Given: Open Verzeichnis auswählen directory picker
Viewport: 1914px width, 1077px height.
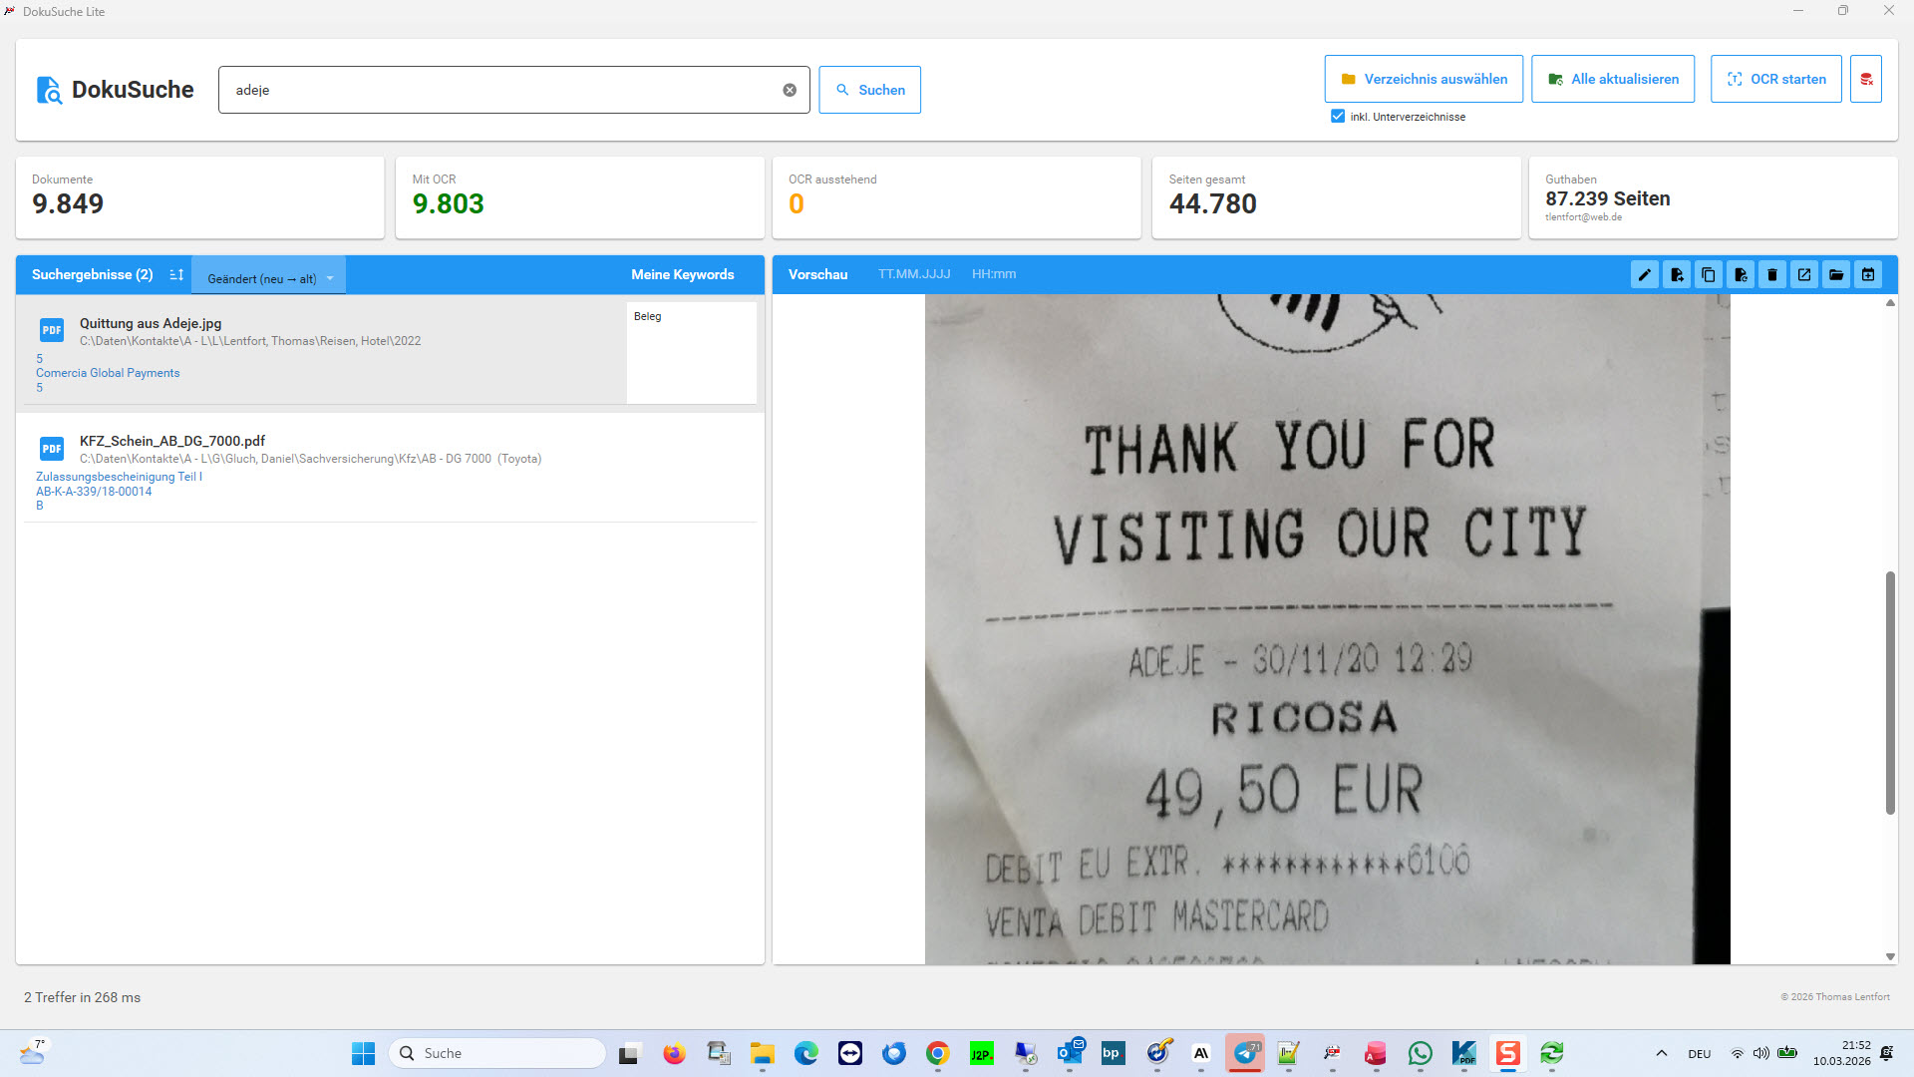Looking at the screenshot, I should 1423,79.
